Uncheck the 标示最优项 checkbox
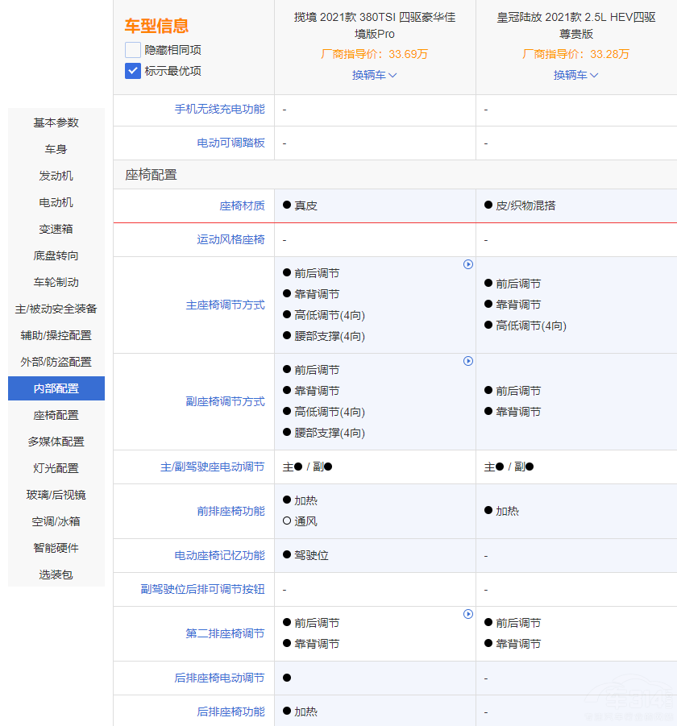This screenshot has width=677, height=726. (133, 71)
